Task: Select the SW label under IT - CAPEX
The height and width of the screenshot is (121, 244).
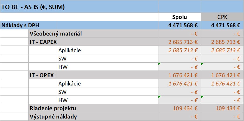Action: (x=63, y=59)
